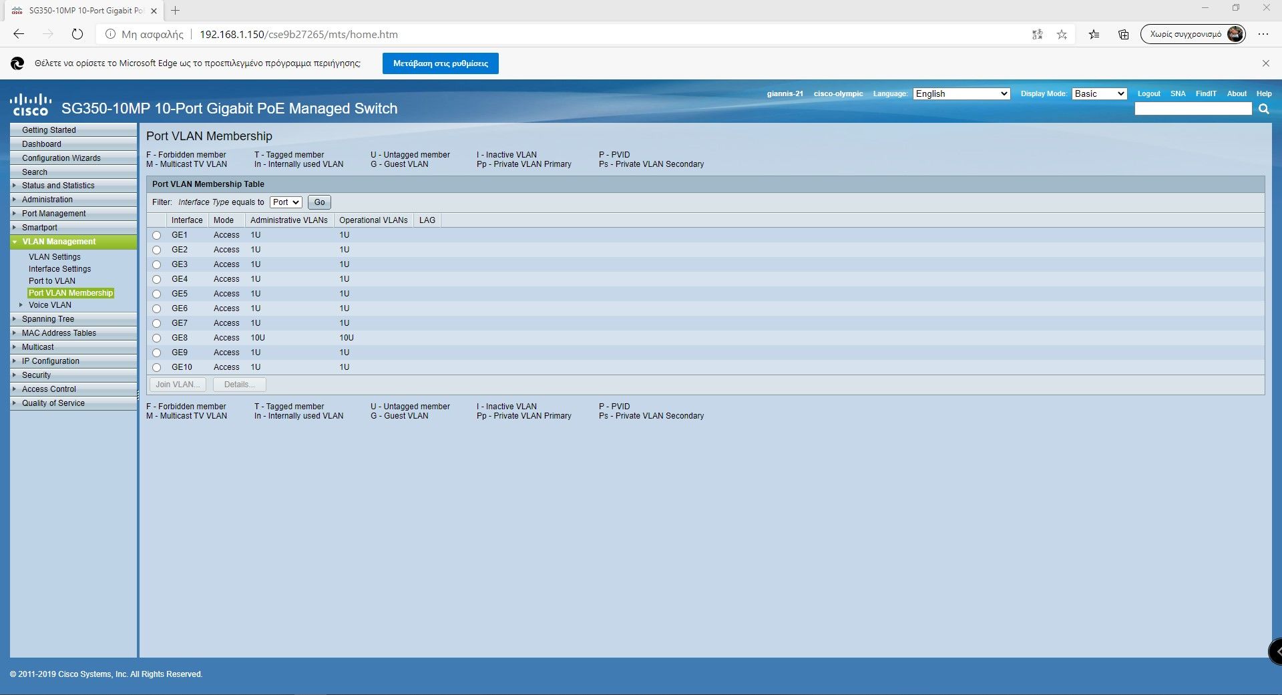The width and height of the screenshot is (1282, 695).
Task: Click the Cisco logo
Action: 30,105
